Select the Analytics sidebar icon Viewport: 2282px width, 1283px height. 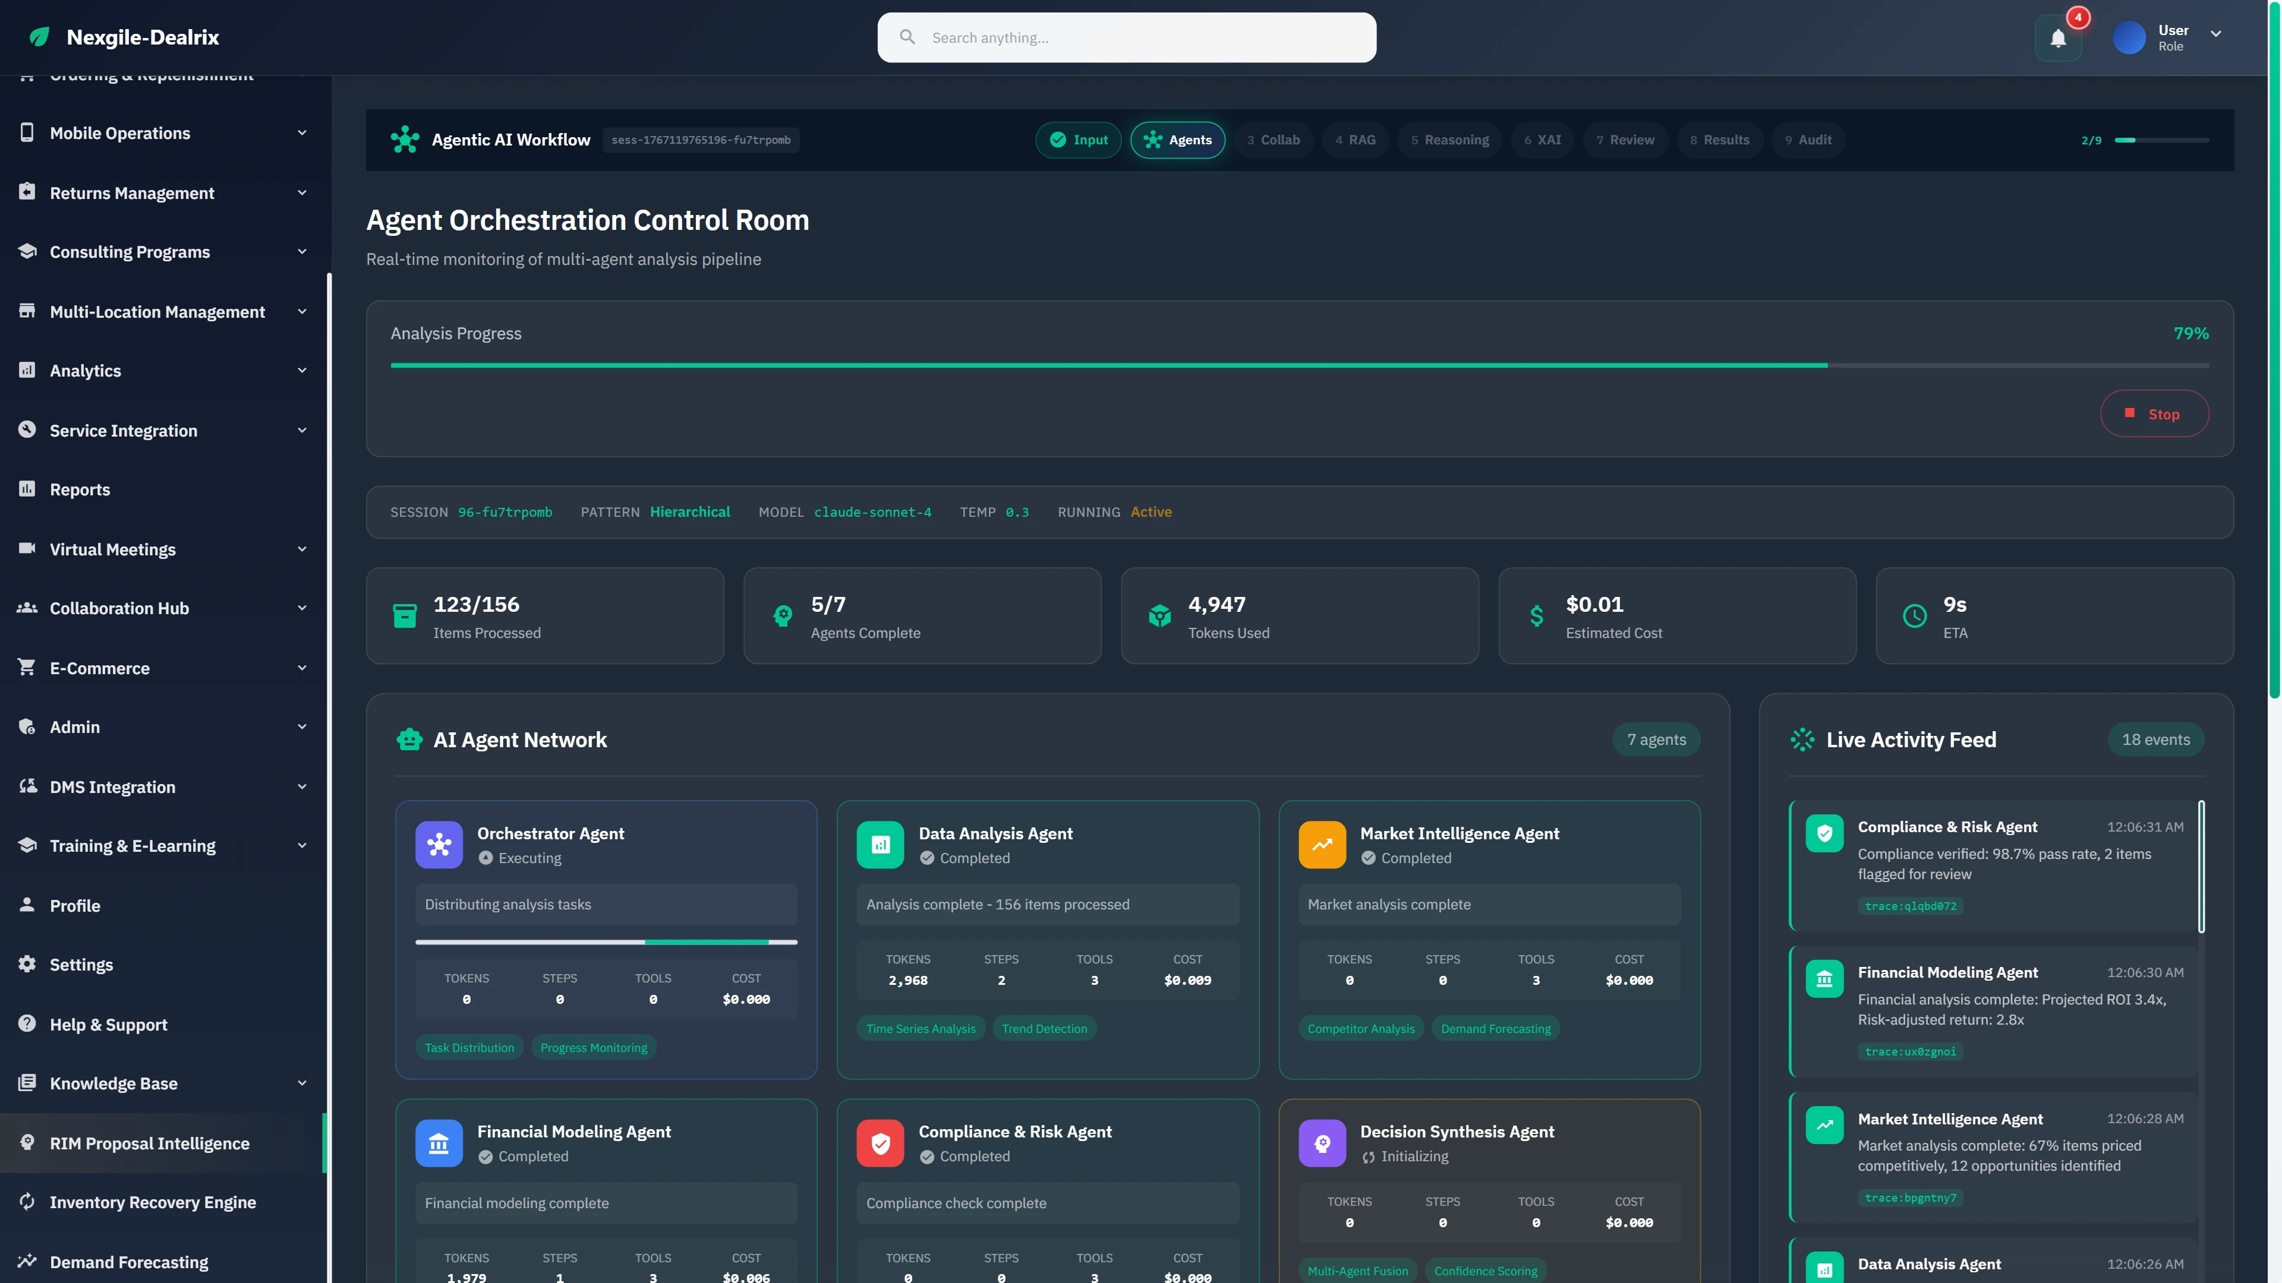[x=27, y=370]
